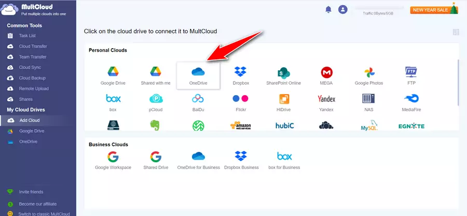
Task: Switch to classic MultCloud
Action: point(44,213)
